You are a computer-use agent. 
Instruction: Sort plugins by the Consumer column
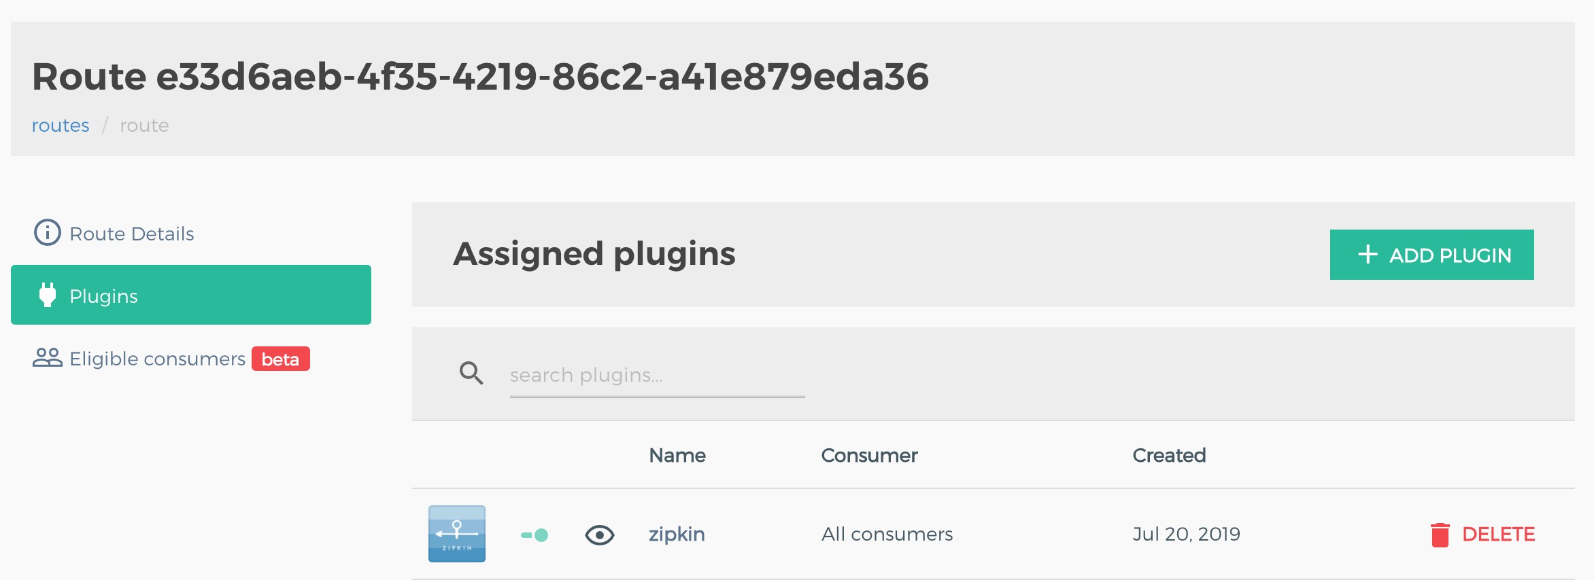(x=869, y=455)
